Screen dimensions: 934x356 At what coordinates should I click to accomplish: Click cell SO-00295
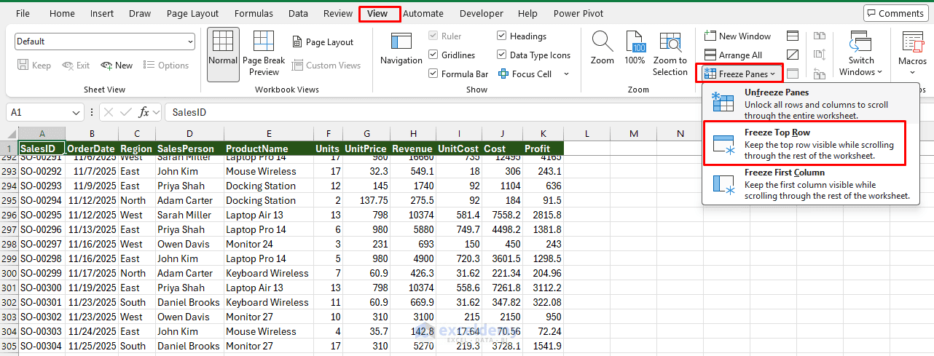coord(42,215)
